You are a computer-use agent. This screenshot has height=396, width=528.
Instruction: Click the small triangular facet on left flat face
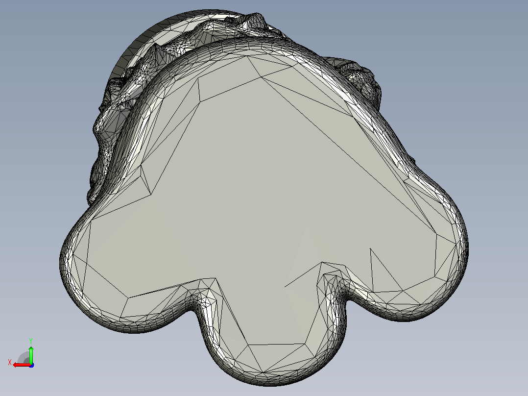145,182
